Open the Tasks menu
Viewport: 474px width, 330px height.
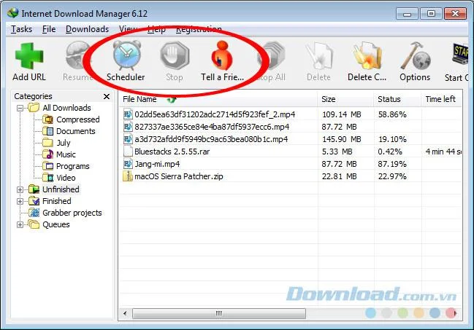coord(21,29)
